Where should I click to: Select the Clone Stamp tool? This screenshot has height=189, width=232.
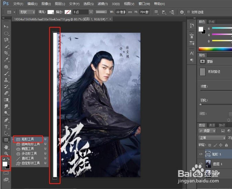6,80
